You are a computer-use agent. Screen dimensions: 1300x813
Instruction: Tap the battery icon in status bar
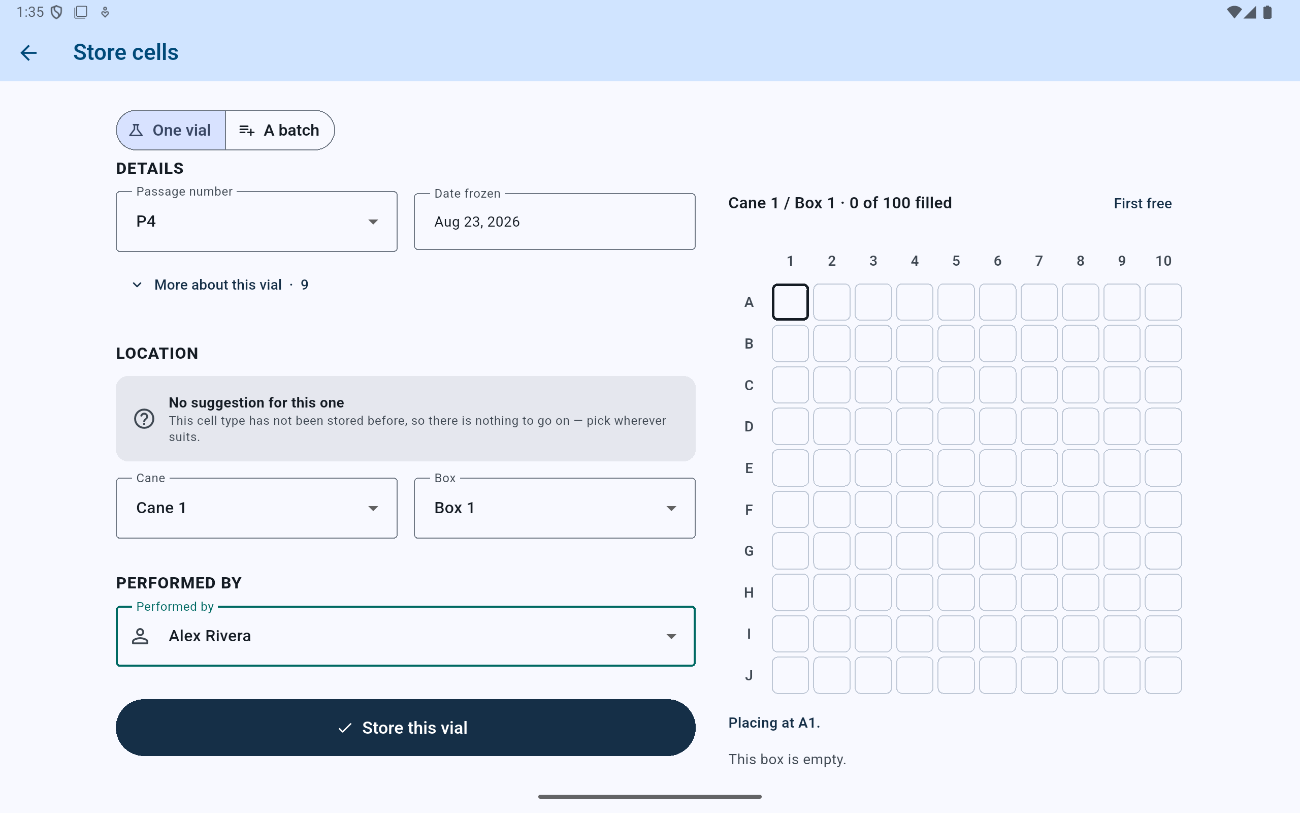point(1267,12)
